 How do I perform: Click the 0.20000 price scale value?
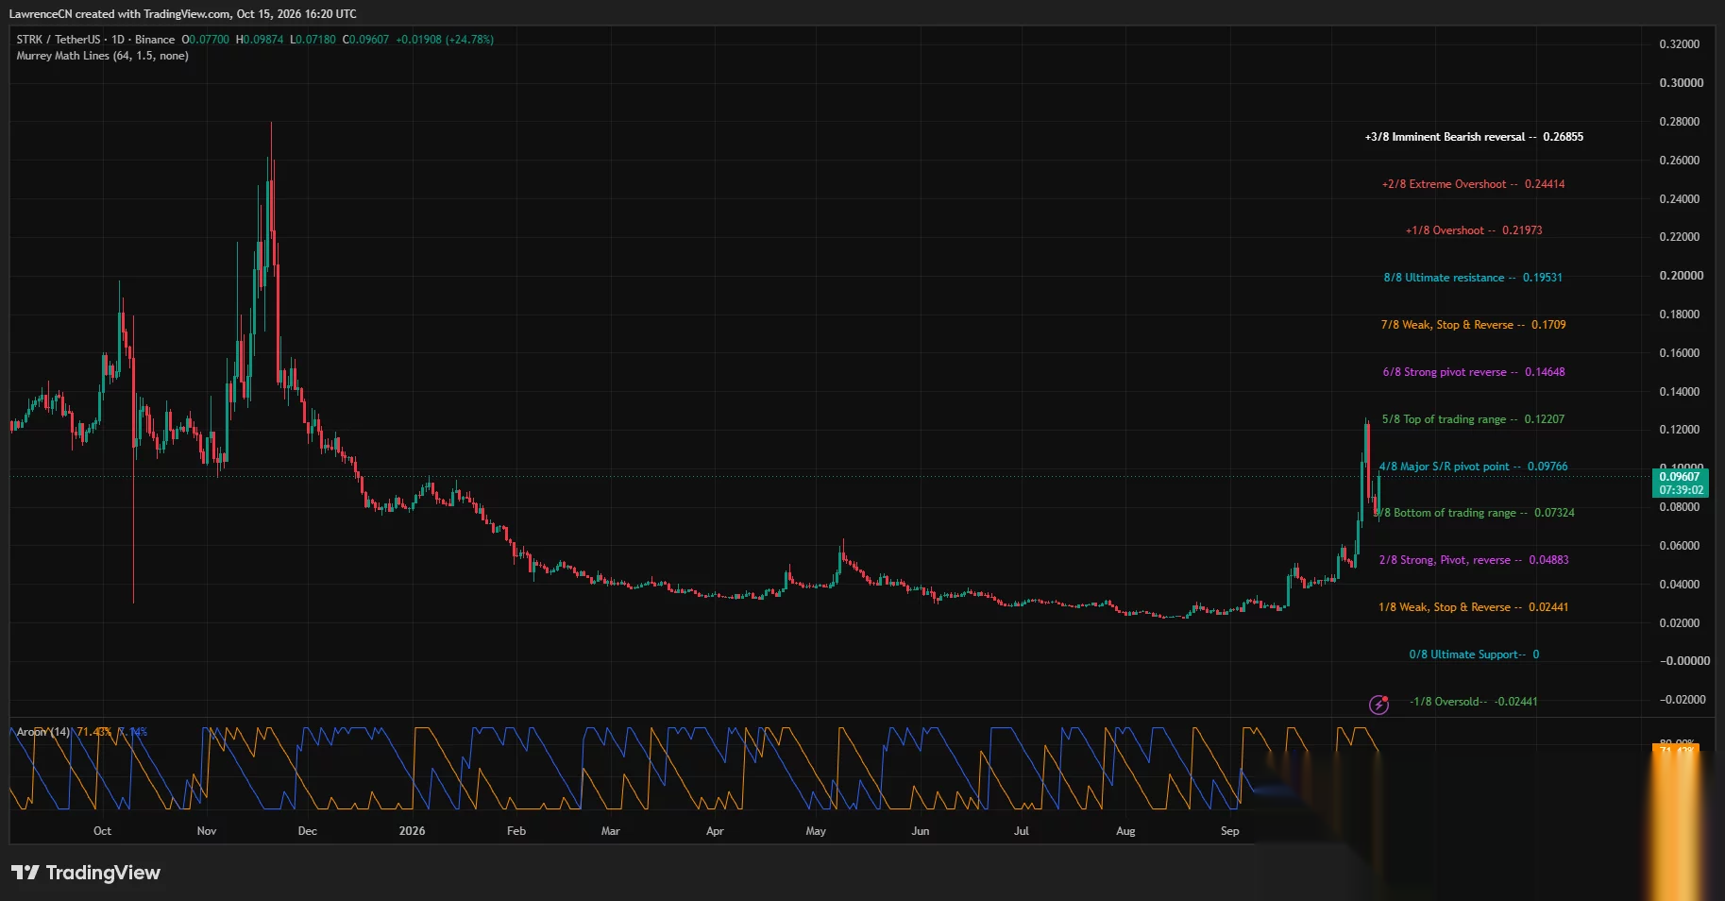[1680, 276]
